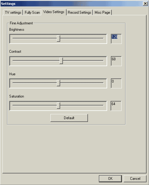Open the Misc Page tab
149x185 pixels.
pyautogui.click(x=102, y=12)
